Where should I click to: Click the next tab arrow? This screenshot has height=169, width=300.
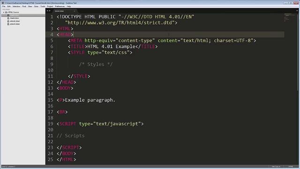pos(50,11)
